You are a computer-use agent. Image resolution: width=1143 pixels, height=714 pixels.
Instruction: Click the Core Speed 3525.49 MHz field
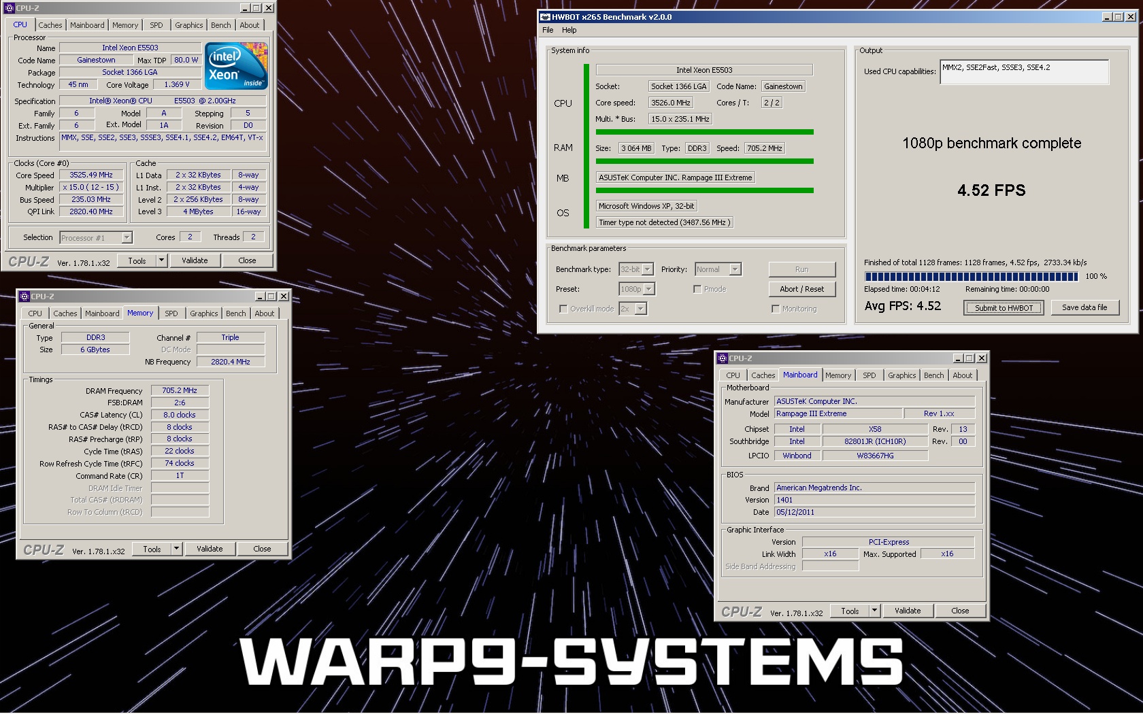point(91,175)
